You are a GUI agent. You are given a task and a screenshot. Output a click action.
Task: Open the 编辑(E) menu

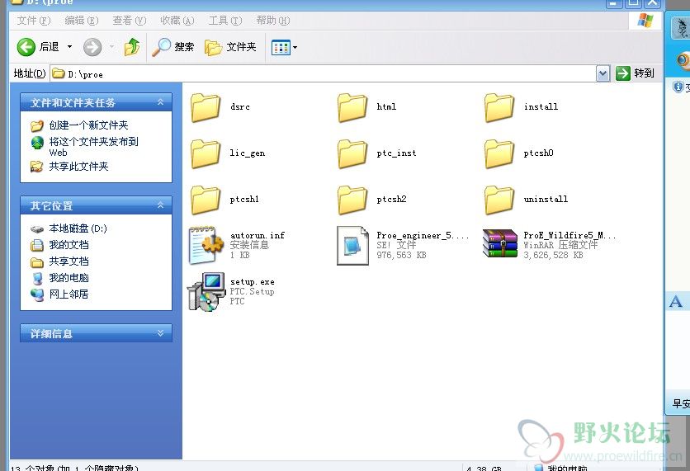[x=82, y=21]
